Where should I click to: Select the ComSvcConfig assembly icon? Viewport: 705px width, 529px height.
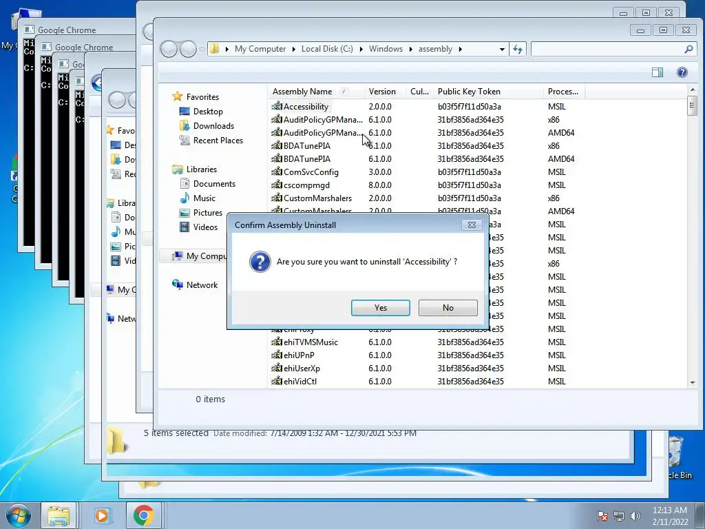(277, 172)
